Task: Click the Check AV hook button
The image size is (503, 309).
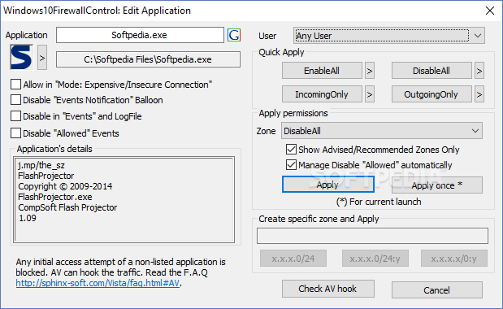Action: (327, 289)
